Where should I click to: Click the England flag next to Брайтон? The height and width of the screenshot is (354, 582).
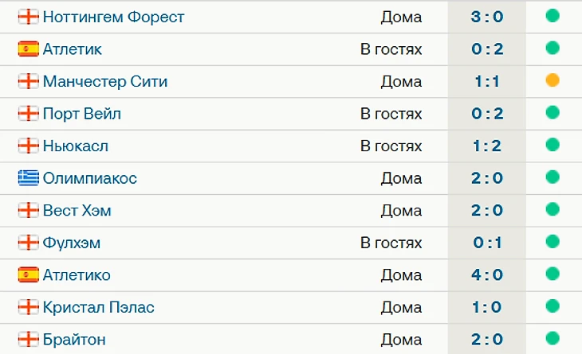(28, 339)
